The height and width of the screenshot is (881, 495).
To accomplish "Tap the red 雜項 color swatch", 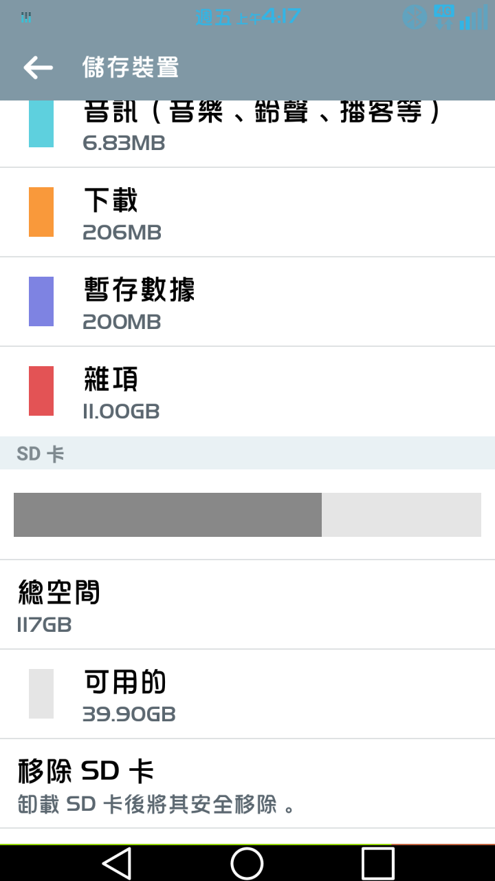I will tap(41, 391).
